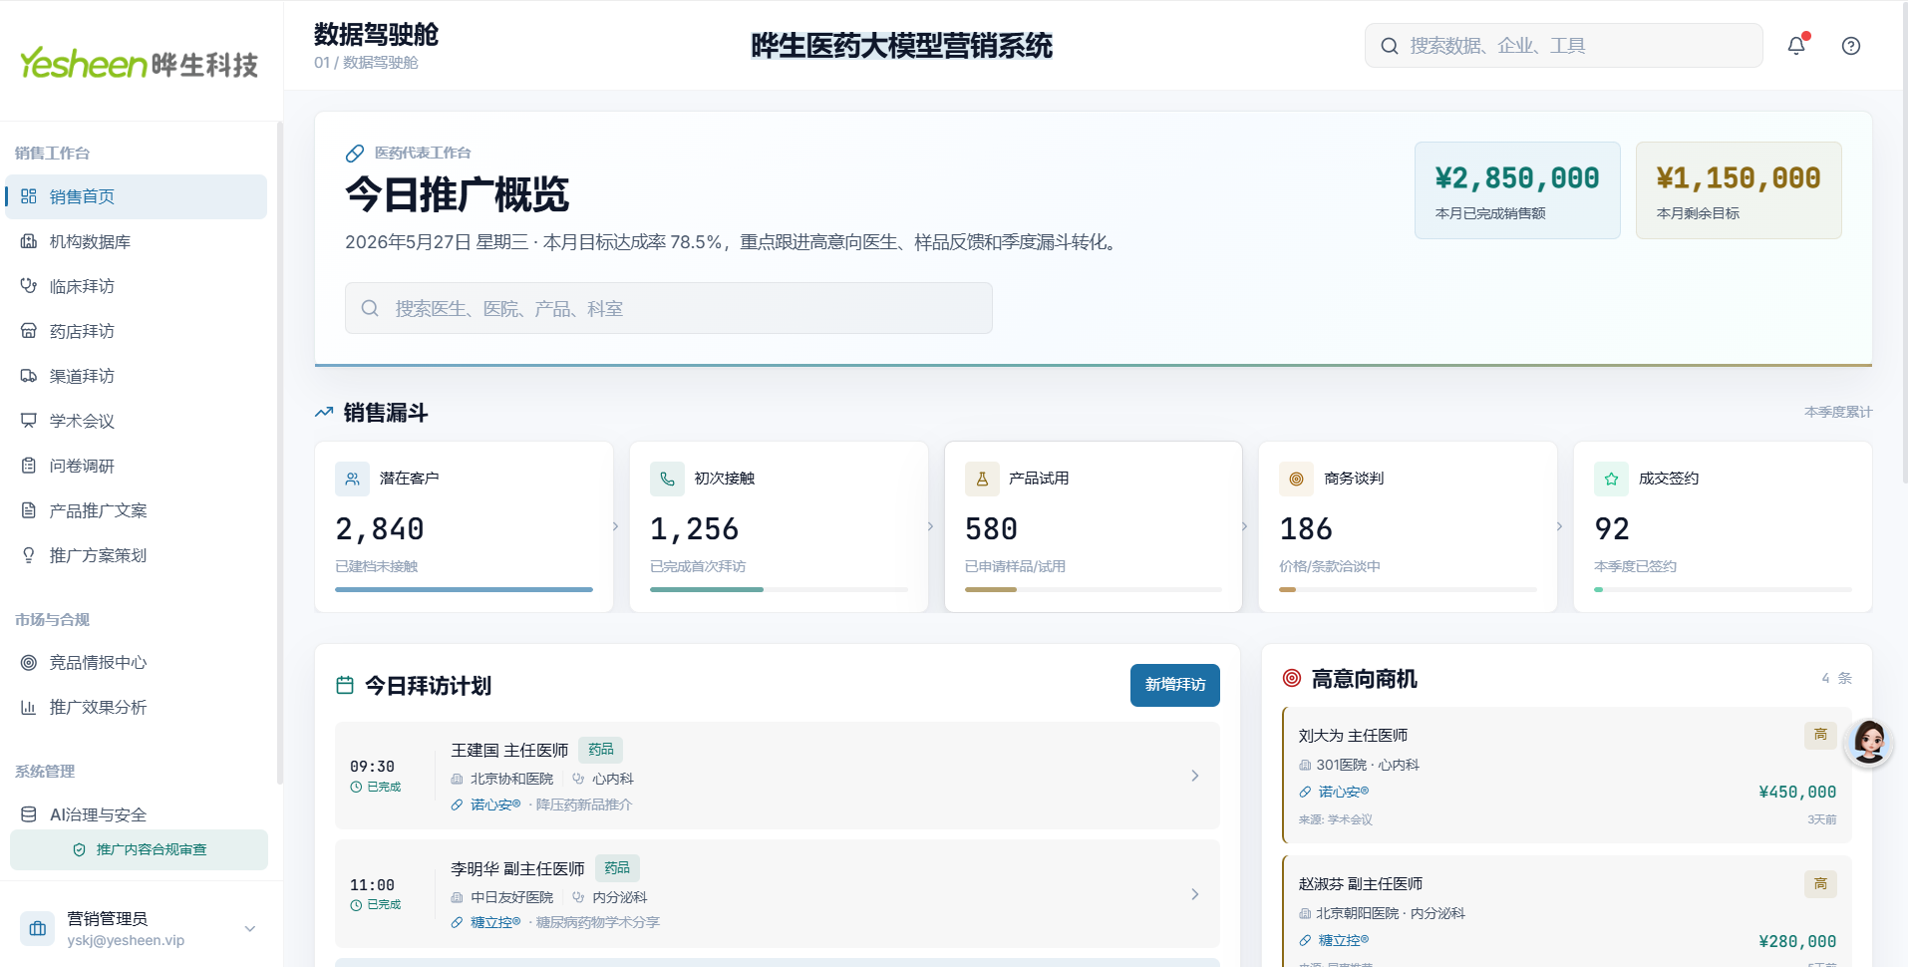Click 糖立控® link in 赵淑芬 card

1343,940
